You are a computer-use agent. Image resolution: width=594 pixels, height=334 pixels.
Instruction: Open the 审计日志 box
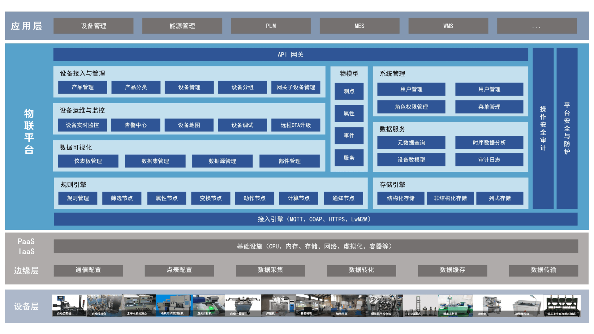click(x=489, y=160)
